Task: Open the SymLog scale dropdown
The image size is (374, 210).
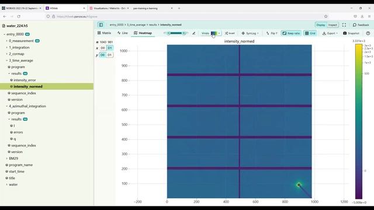Action: 250,33
